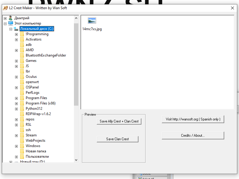Collapse the Этот компьютер tree node
The height and width of the screenshot is (179, 239).
point(5,24)
